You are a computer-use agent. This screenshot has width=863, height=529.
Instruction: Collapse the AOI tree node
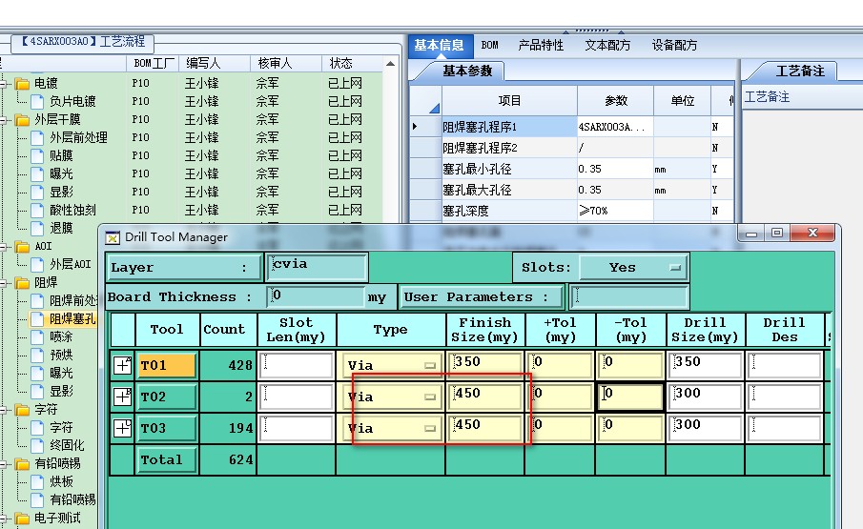coord(4,247)
